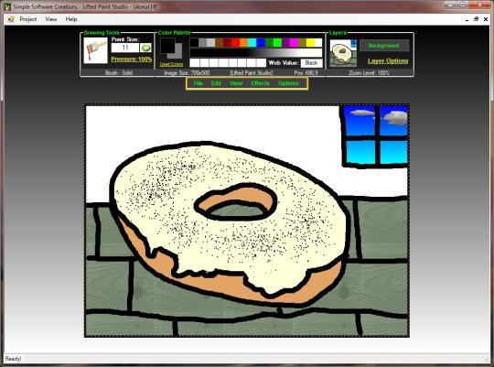This screenshot has height=367, width=494.
Task: Open the Pressure: 100% link
Action: [x=132, y=59]
